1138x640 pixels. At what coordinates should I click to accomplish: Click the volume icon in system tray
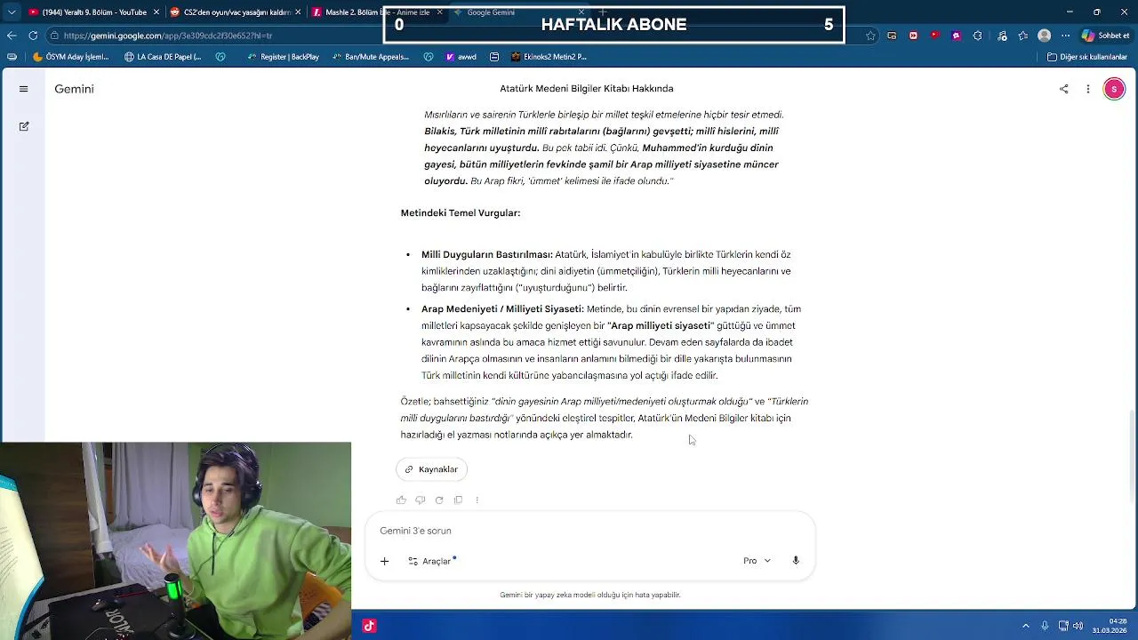tap(1078, 626)
